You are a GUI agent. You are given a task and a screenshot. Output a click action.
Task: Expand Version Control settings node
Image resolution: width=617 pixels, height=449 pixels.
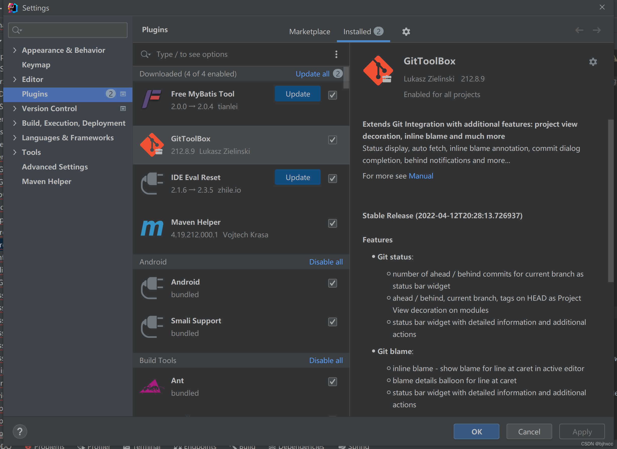[15, 108]
